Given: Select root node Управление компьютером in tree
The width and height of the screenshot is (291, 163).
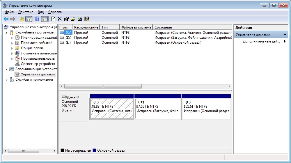Looking at the screenshot, I should (x=33, y=27).
